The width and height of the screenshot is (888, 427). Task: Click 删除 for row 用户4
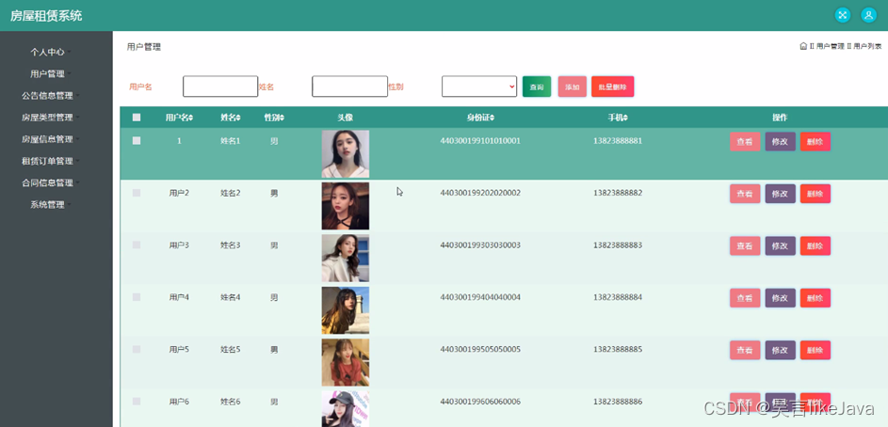coord(815,297)
